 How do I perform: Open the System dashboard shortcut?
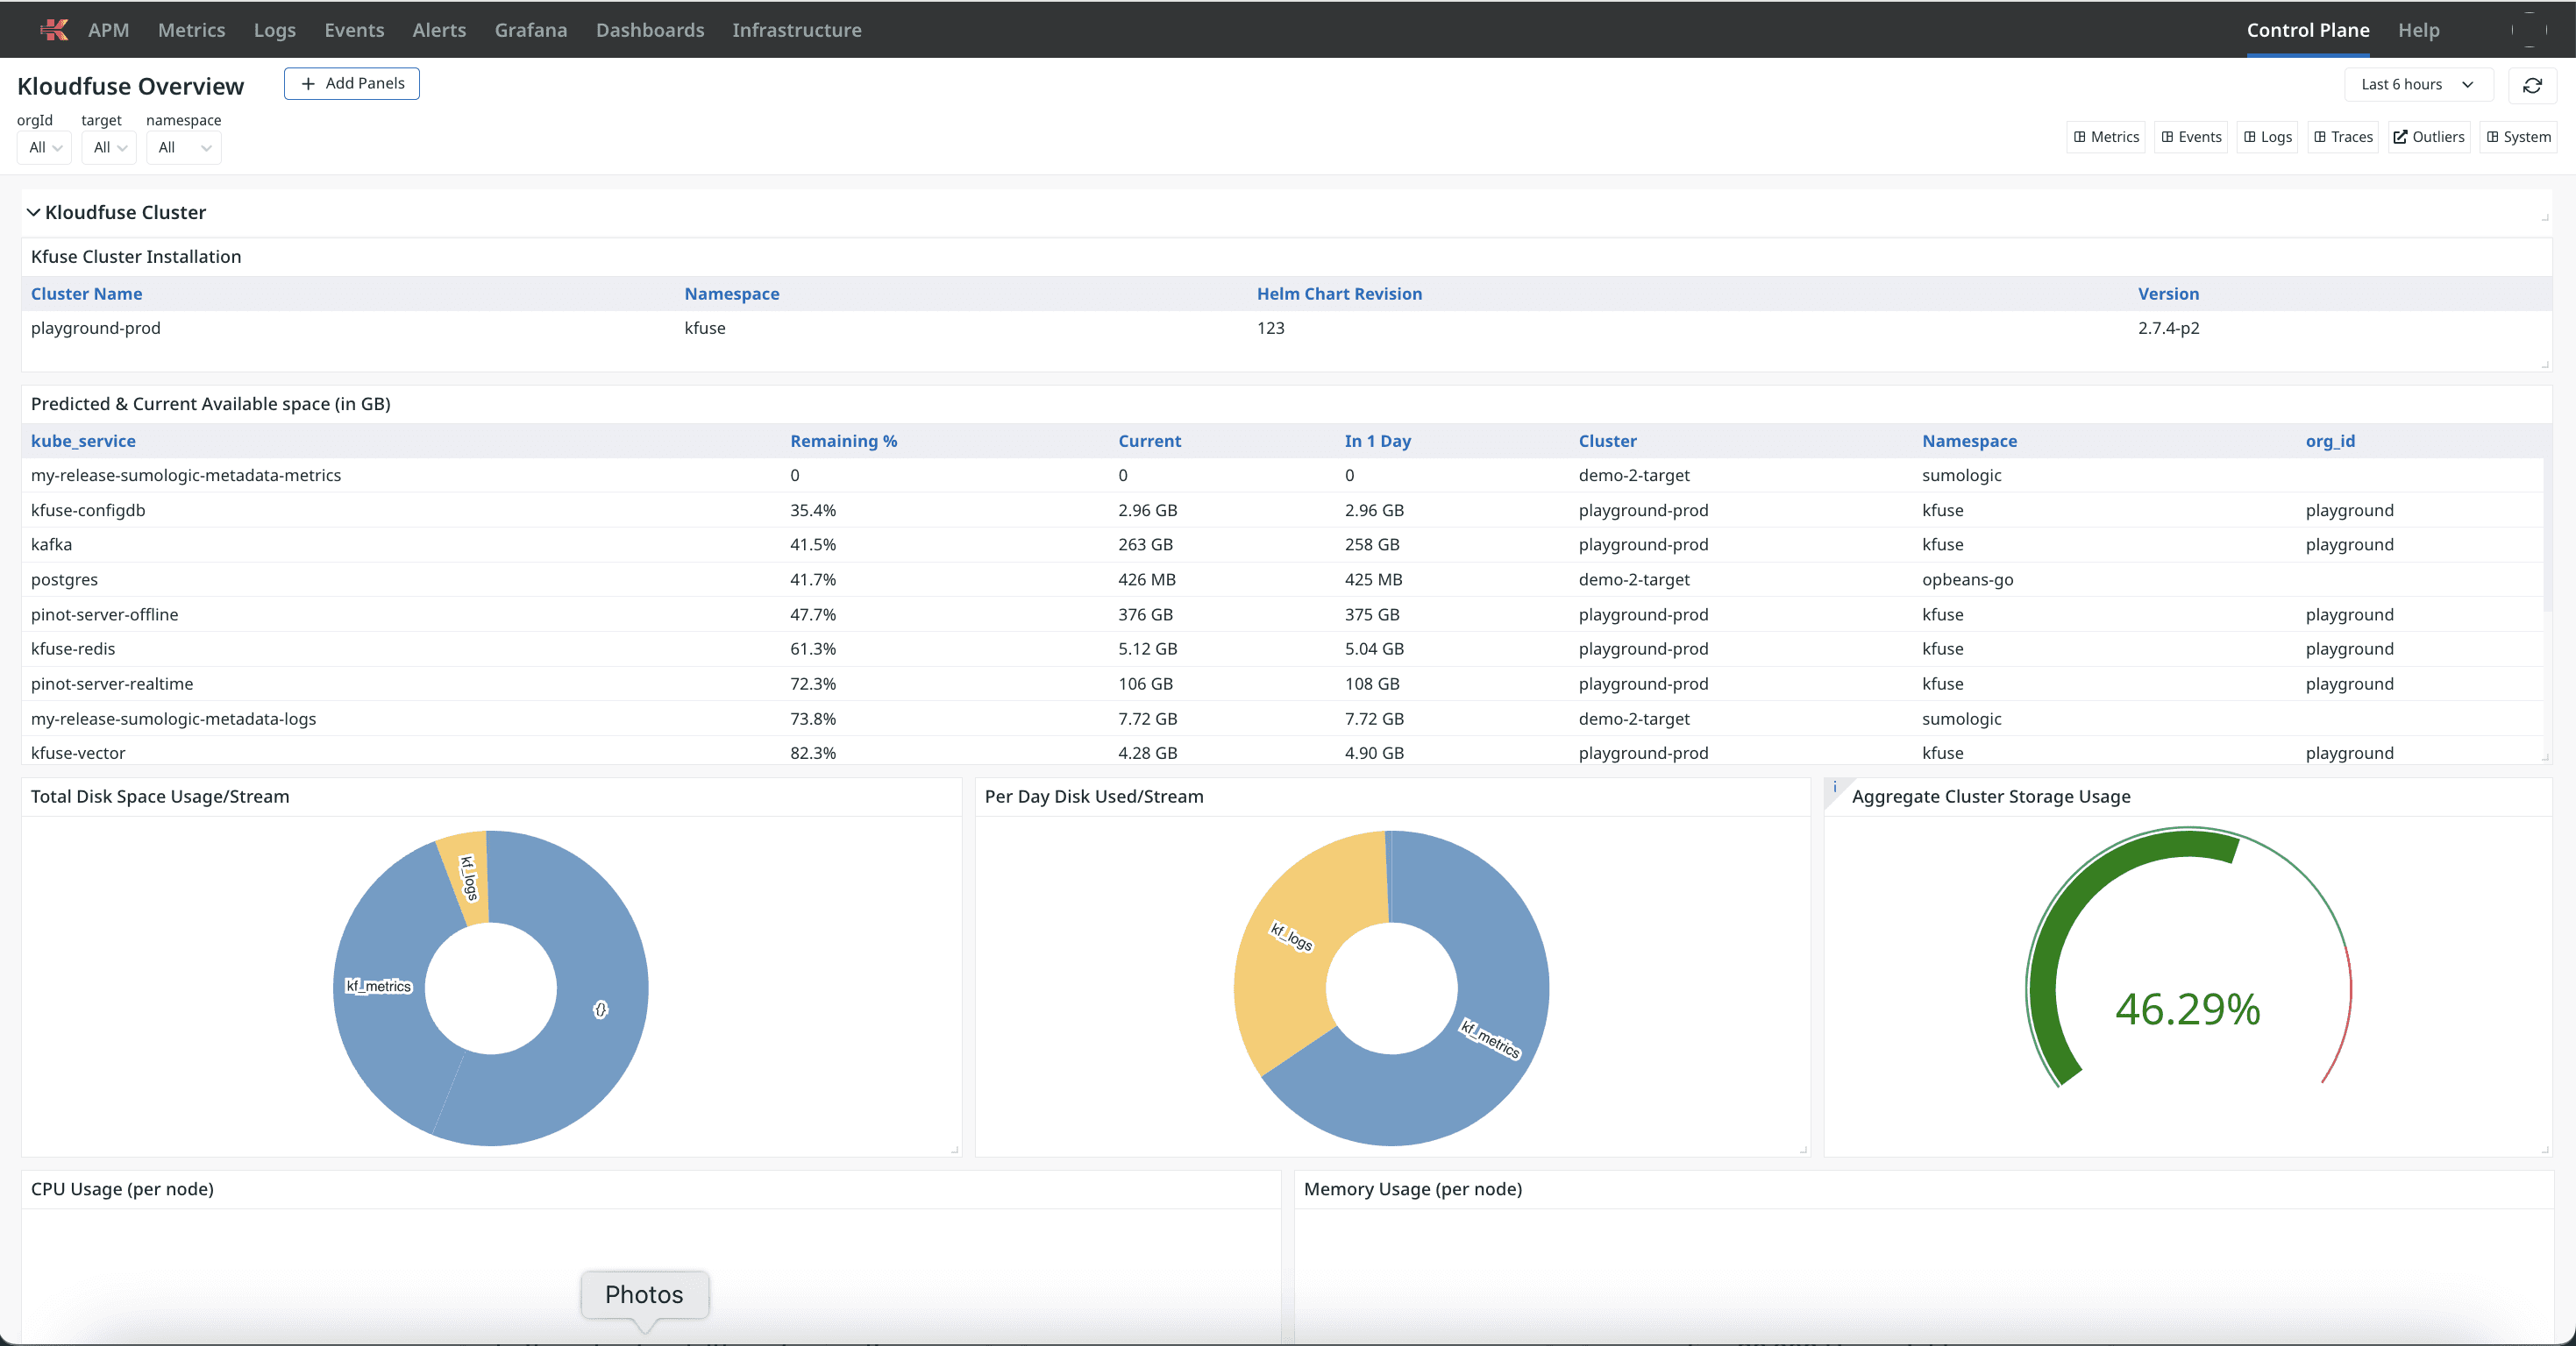click(2518, 137)
